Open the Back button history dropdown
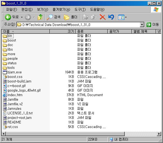Screen dimensions: 163x143 click(22, 17)
